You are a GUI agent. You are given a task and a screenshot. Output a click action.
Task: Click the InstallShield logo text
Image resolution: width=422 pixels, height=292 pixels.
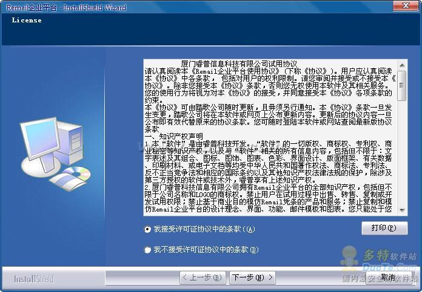point(34,279)
